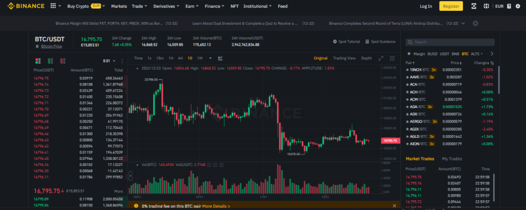Show buy orders only in order book
This screenshot has height=210, width=526.
coord(49,60)
